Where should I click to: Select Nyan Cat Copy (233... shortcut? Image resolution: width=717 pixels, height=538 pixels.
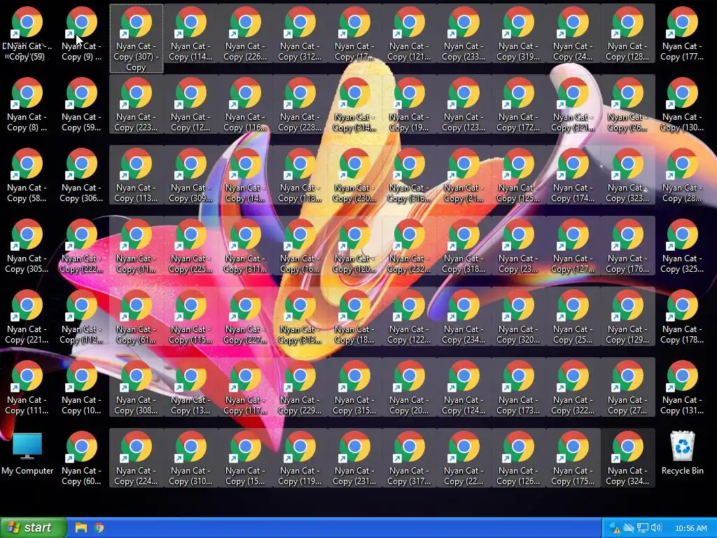(464, 34)
